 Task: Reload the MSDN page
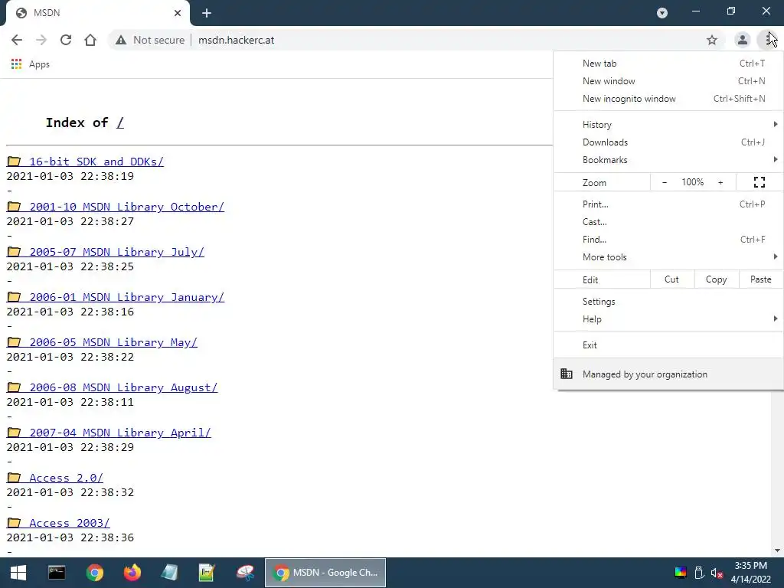(66, 40)
